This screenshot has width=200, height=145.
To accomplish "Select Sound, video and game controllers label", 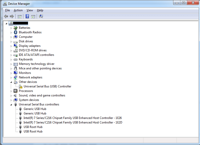I will tap(42, 95).
